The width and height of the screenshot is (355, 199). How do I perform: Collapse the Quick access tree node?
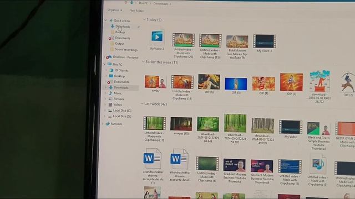click(x=105, y=20)
